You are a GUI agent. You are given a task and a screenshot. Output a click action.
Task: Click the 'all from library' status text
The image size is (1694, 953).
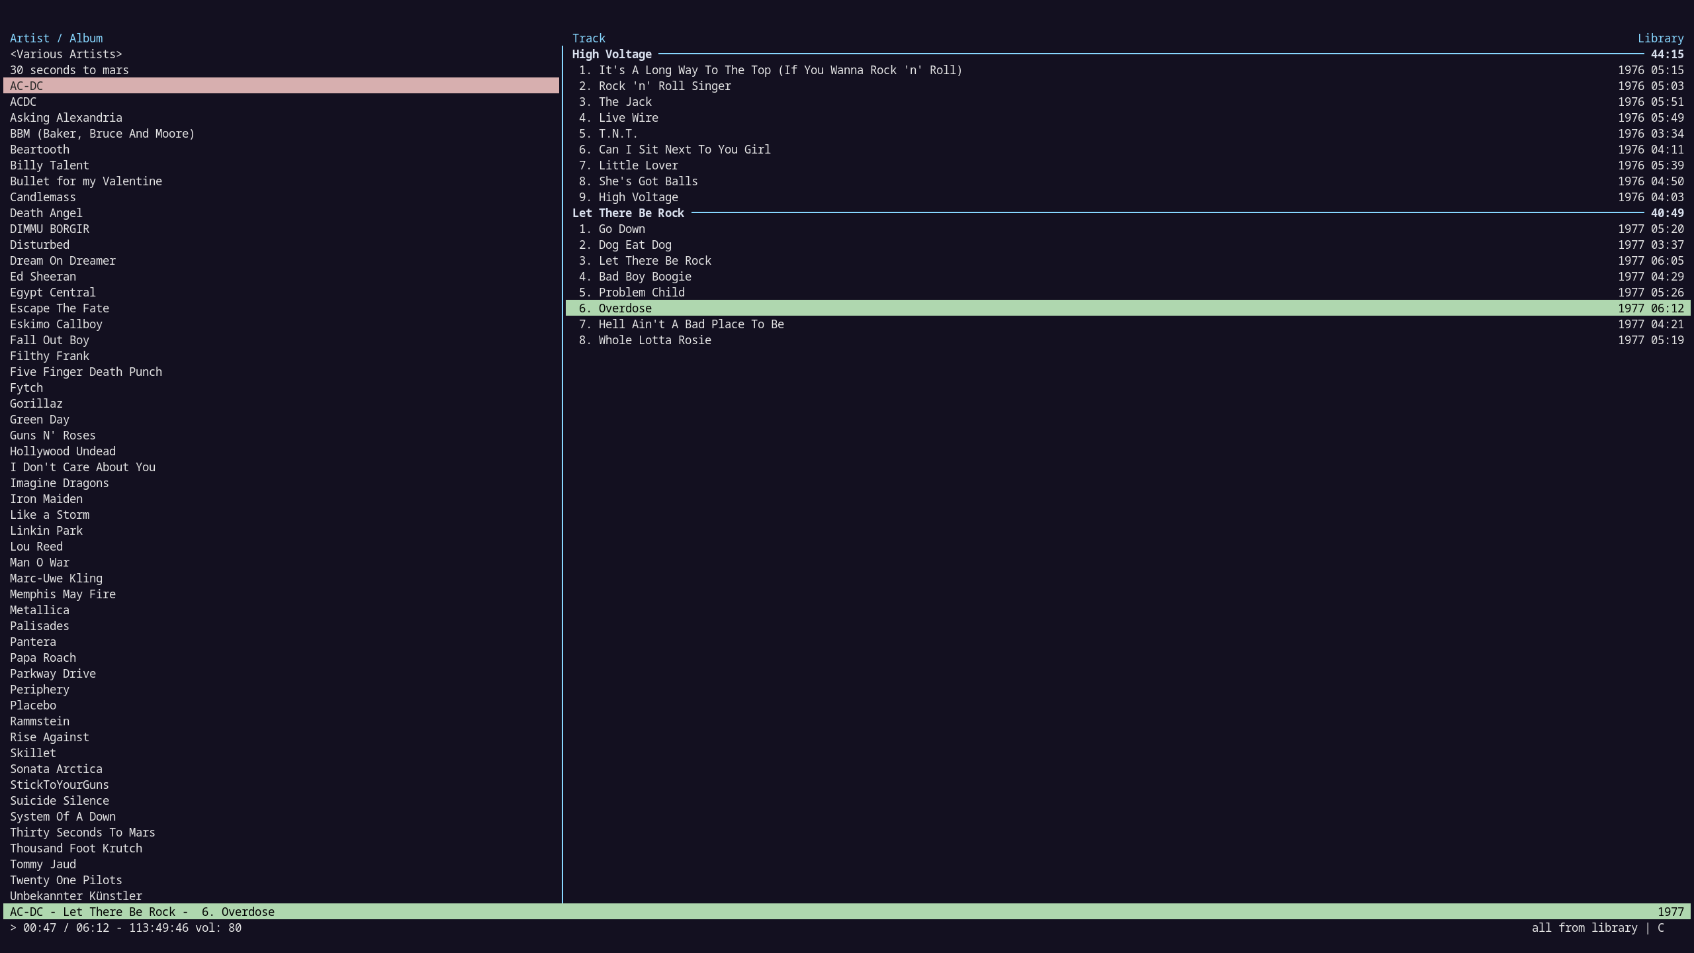click(x=1584, y=928)
